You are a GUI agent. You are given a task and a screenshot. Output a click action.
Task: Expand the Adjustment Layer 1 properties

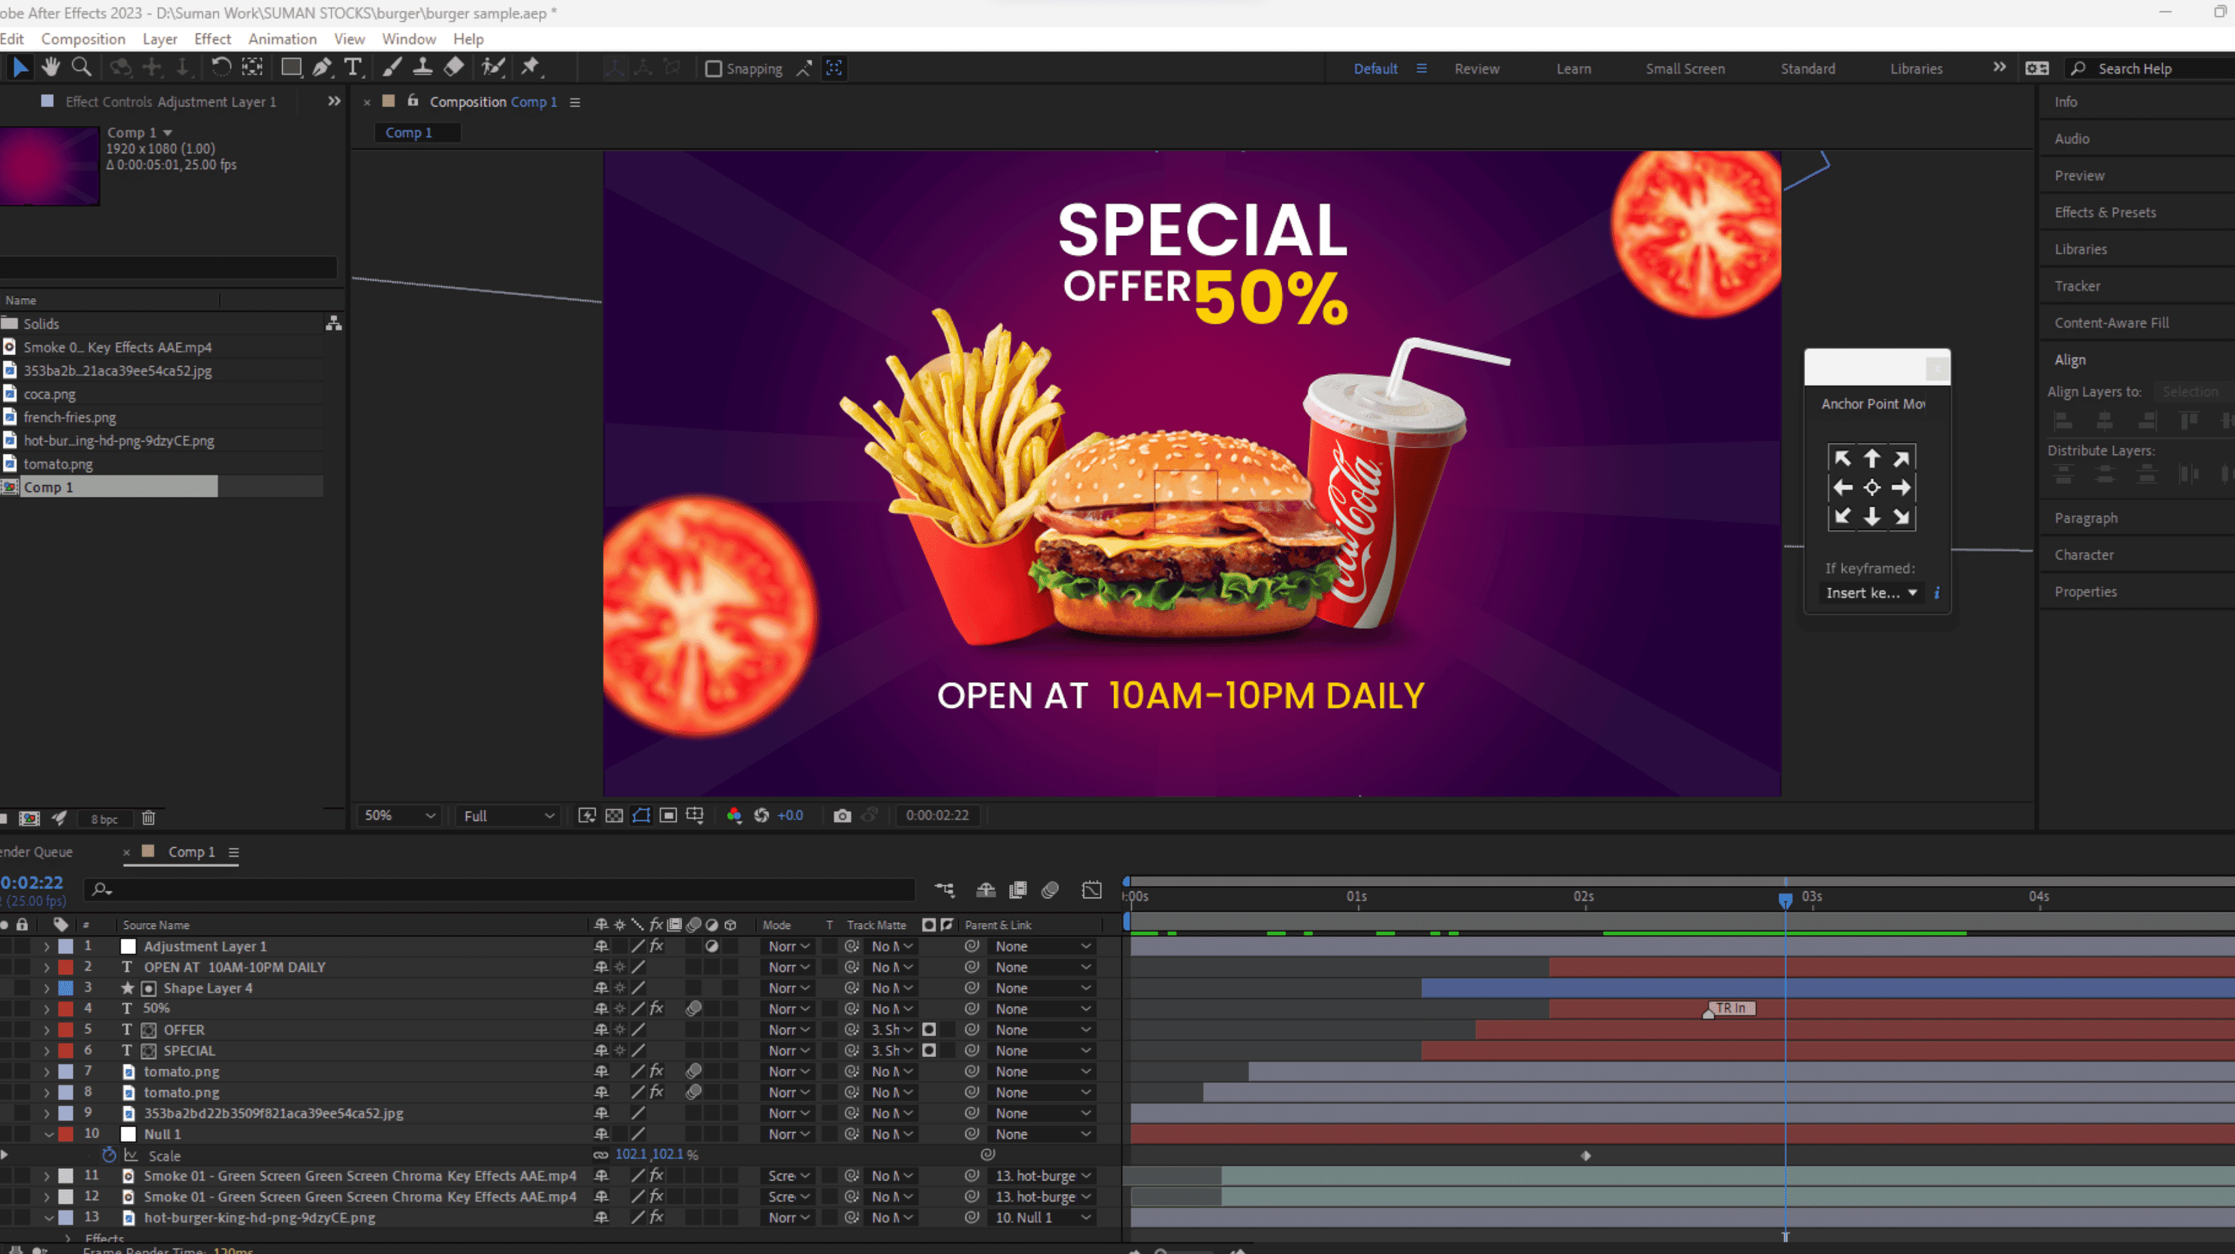coord(47,947)
